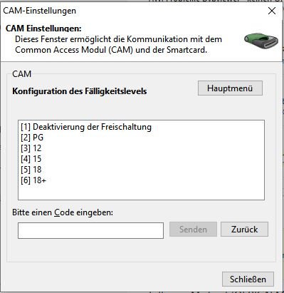
Task: Open the Hauptmenü
Action: pyautogui.click(x=230, y=88)
